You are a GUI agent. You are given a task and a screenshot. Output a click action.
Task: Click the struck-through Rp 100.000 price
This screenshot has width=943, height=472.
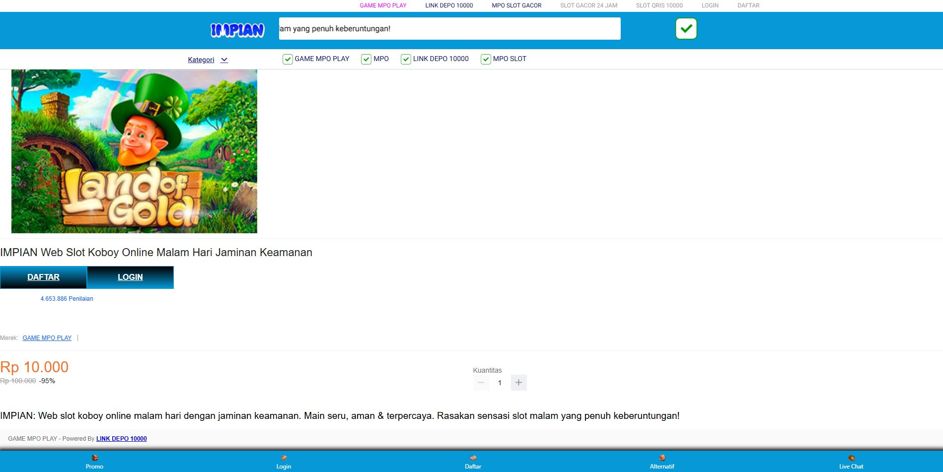18,381
